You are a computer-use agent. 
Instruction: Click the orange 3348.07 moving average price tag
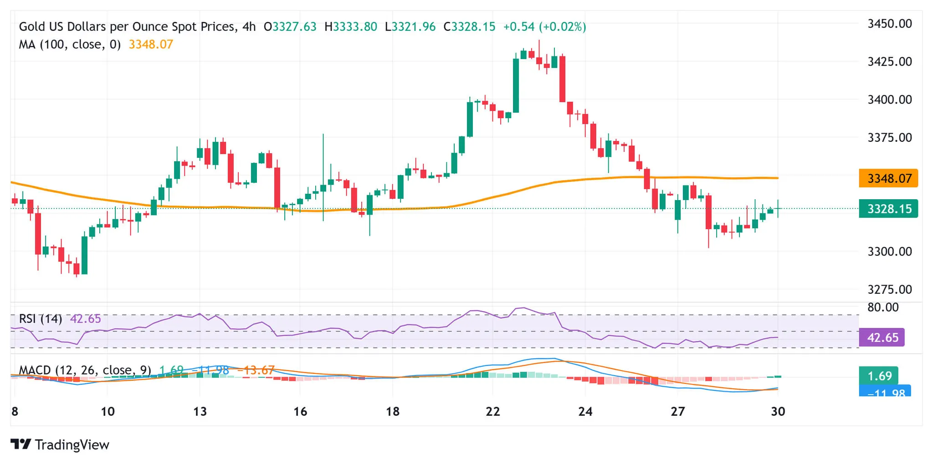click(888, 178)
